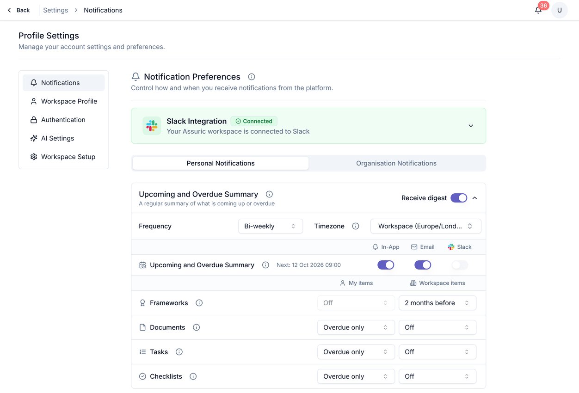Click the Tasks list icon
Viewport: 579px width, 393px height.
[x=142, y=352]
